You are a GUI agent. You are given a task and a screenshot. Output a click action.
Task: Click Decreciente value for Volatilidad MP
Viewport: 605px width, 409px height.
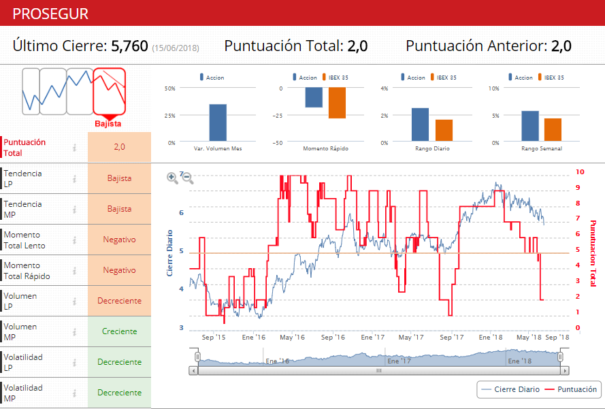119,393
